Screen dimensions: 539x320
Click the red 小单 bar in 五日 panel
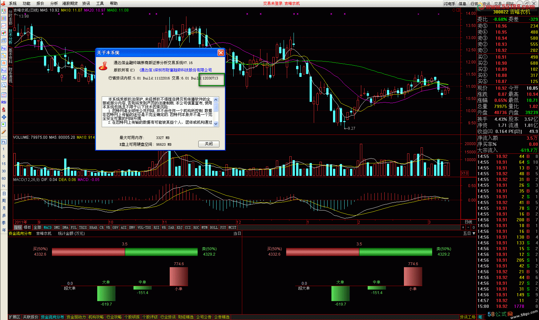click(x=413, y=276)
